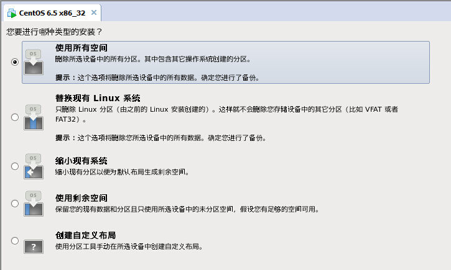The image size is (451, 270).
Task: Select the 创建自定义布局 radio button
Action: [x=15, y=241]
